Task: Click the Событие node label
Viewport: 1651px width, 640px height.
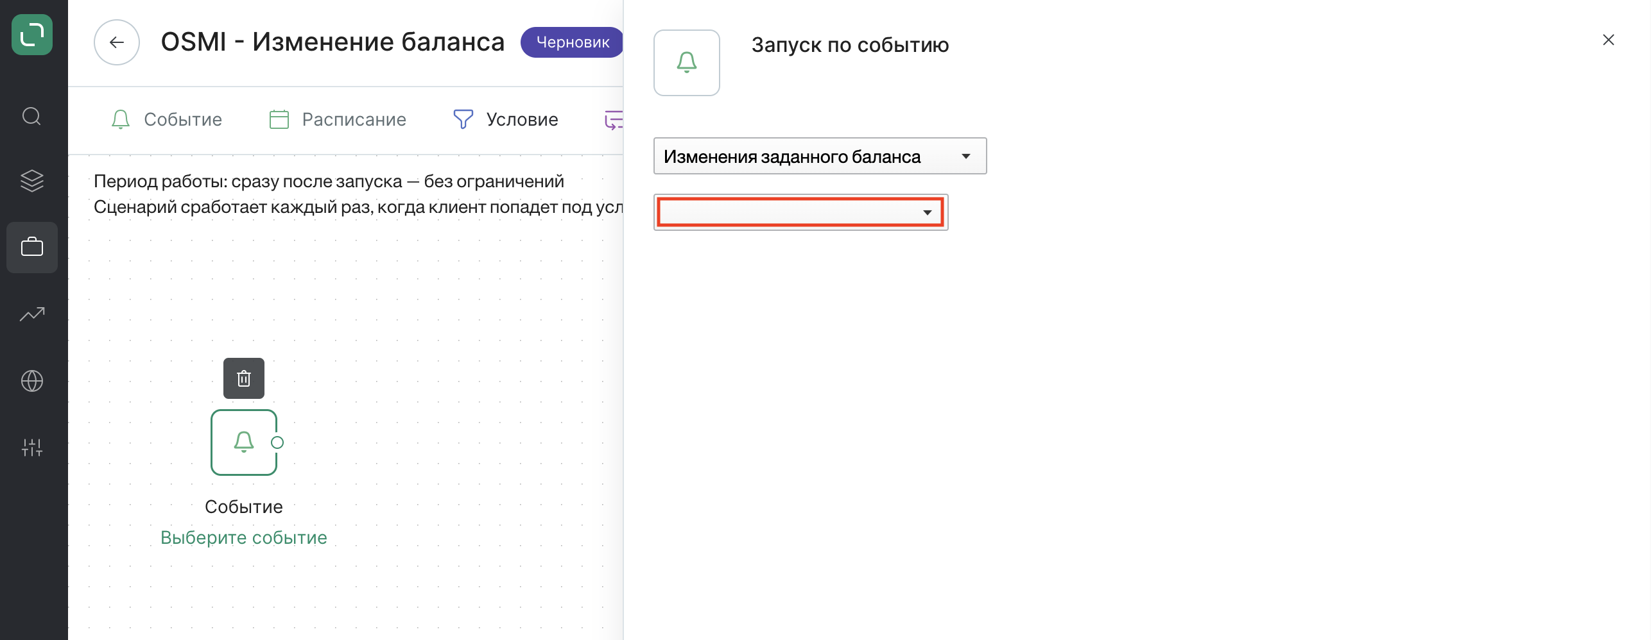Action: click(x=244, y=507)
